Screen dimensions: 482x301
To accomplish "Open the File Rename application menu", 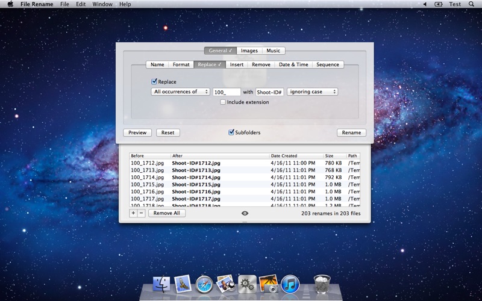I will click(x=37, y=4).
